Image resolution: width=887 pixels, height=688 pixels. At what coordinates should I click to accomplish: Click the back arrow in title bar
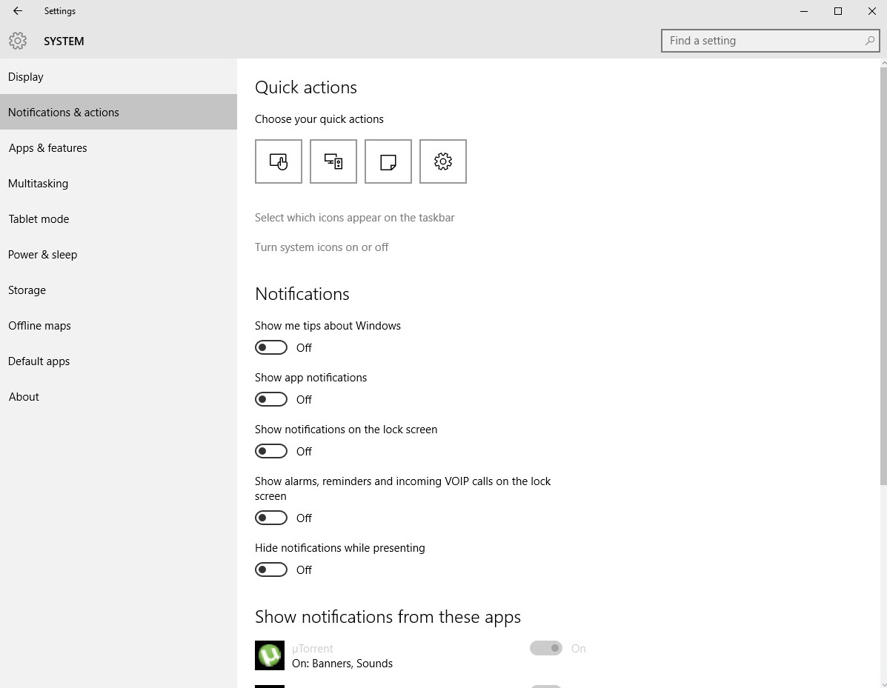(18, 11)
